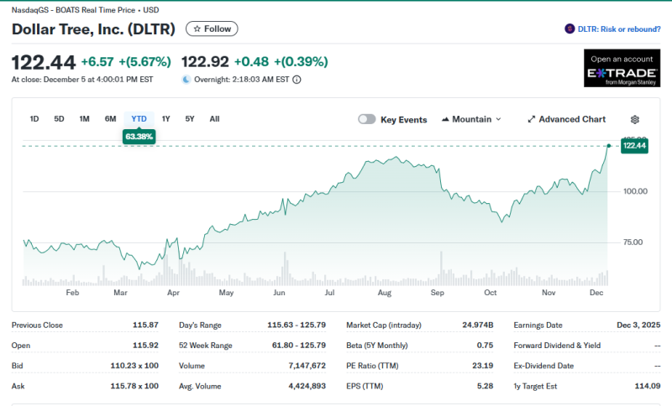This screenshot has height=406, width=672.
Task: Select the 1D time range
Action: [x=34, y=118]
